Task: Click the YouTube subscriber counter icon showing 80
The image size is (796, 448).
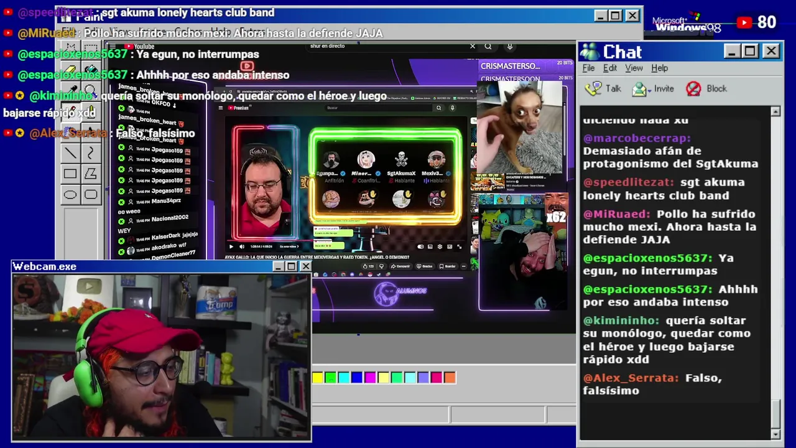Action: (x=744, y=22)
